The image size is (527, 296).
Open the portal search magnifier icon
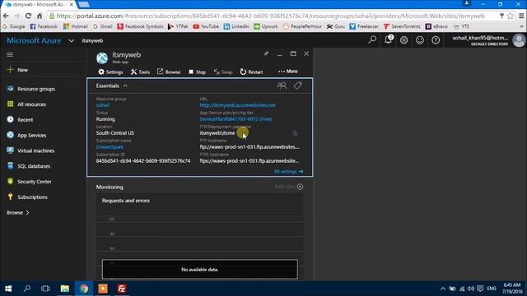point(372,40)
